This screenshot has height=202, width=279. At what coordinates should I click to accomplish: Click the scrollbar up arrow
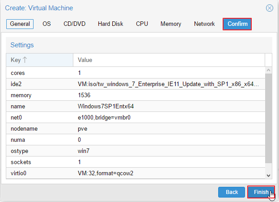pos(269,70)
